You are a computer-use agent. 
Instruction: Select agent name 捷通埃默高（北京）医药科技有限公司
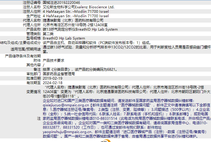pyautogui.click(x=73, y=20)
